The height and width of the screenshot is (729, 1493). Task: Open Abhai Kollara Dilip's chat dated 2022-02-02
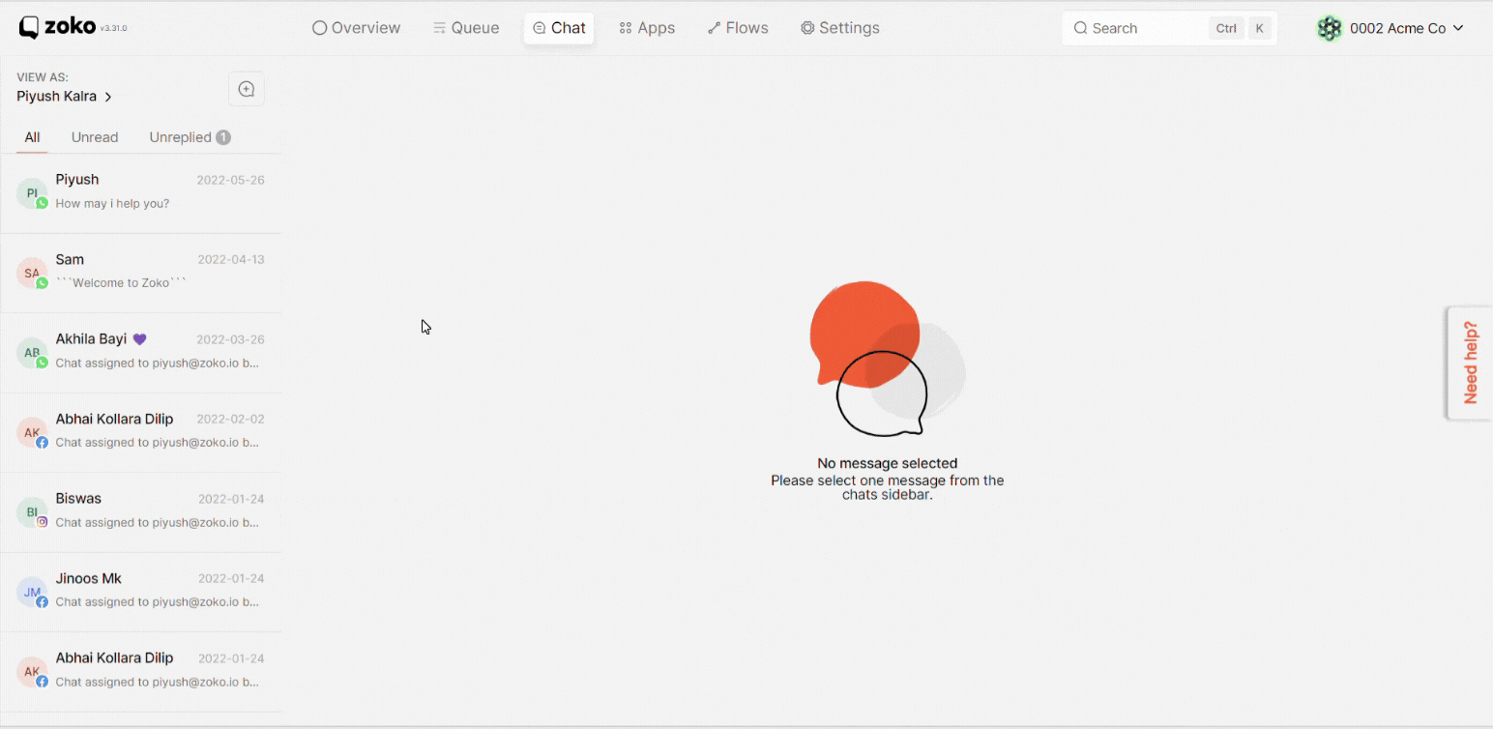pyautogui.click(x=140, y=432)
